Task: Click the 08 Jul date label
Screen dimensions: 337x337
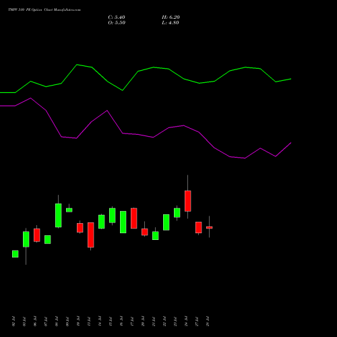Action: pos(57,321)
